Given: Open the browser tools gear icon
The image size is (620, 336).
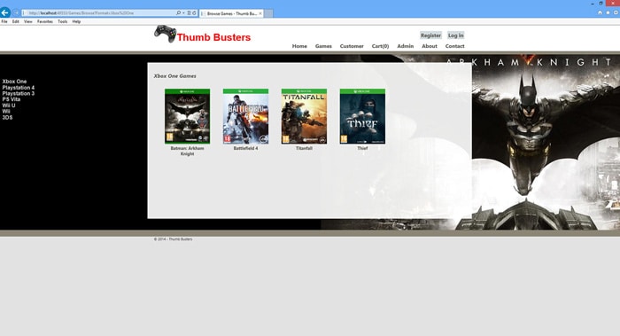Looking at the screenshot, I should click(x=616, y=12).
